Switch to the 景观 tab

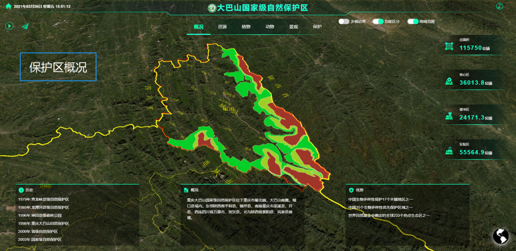(293, 27)
